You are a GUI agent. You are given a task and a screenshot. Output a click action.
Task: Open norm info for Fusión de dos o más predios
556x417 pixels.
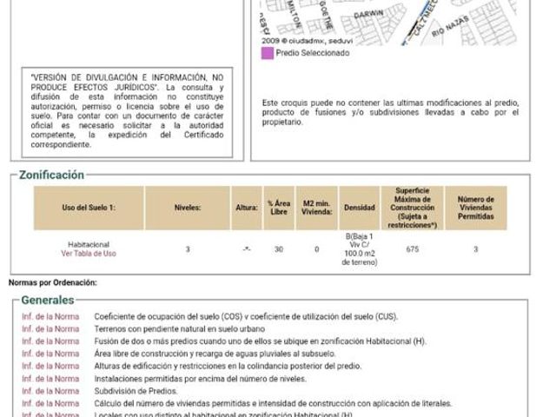click(x=50, y=341)
